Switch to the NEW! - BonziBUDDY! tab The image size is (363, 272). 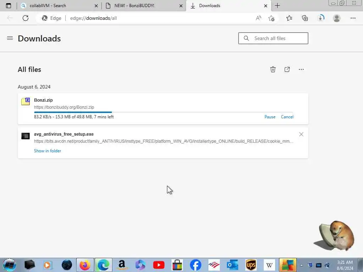pos(144,6)
